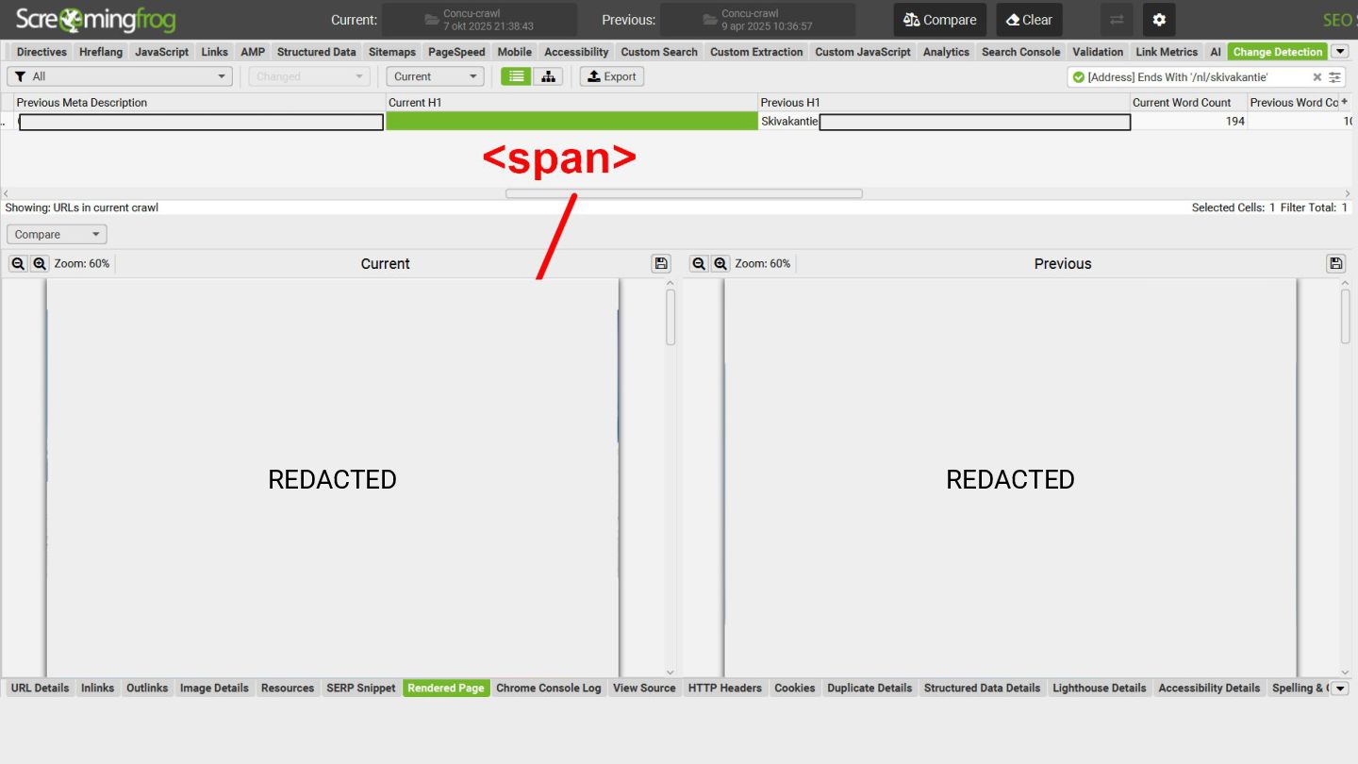Open the HTTP Headers bottom tab

click(x=725, y=689)
